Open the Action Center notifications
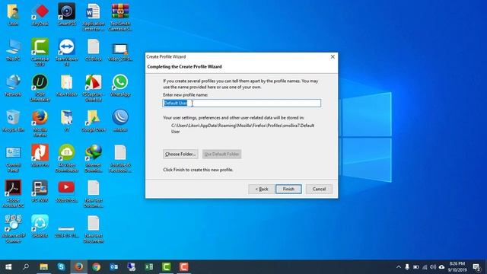The width and height of the screenshot is (487, 274). pyautogui.click(x=477, y=267)
